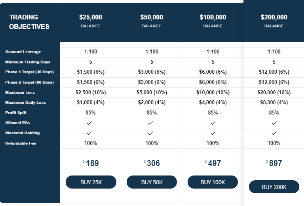Select the $25,000 balance column header
The height and width of the screenshot is (206, 304).
tap(91, 21)
